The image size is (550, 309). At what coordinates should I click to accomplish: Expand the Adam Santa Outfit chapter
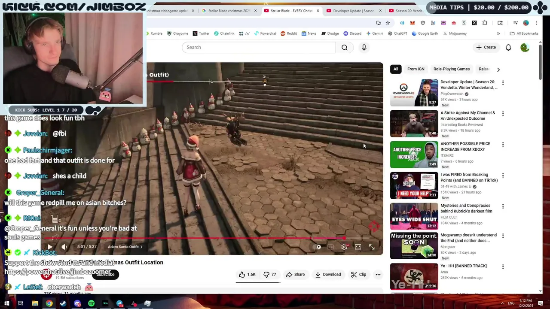pyautogui.click(x=125, y=247)
